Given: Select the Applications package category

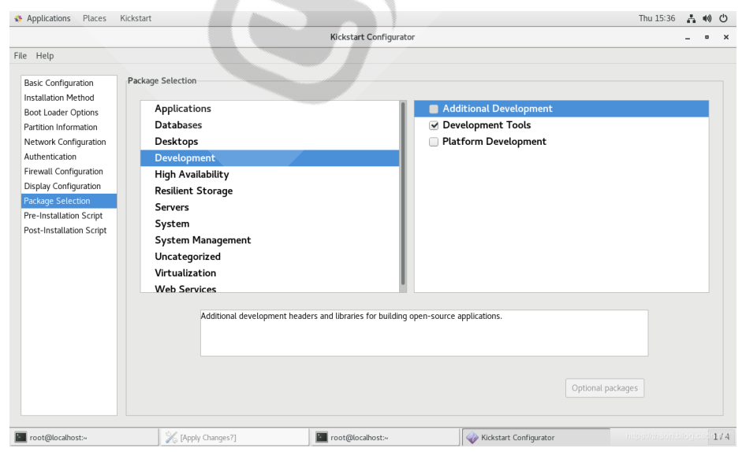Looking at the screenshot, I should coord(270,109).
